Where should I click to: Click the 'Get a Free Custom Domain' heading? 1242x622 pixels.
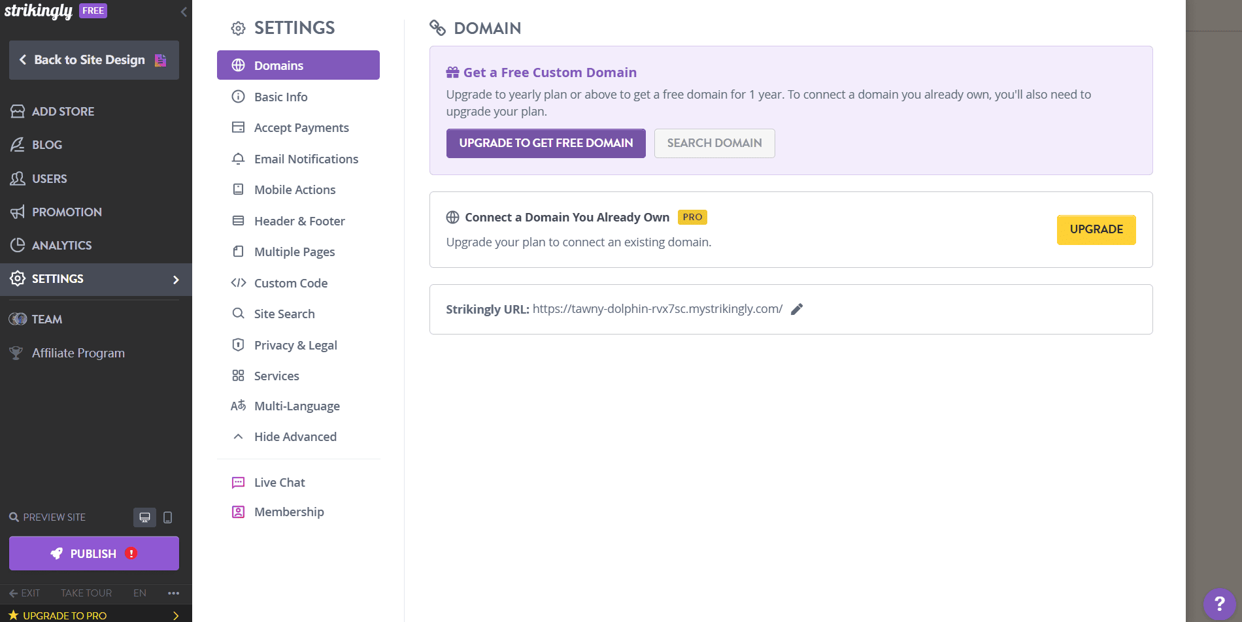point(550,73)
